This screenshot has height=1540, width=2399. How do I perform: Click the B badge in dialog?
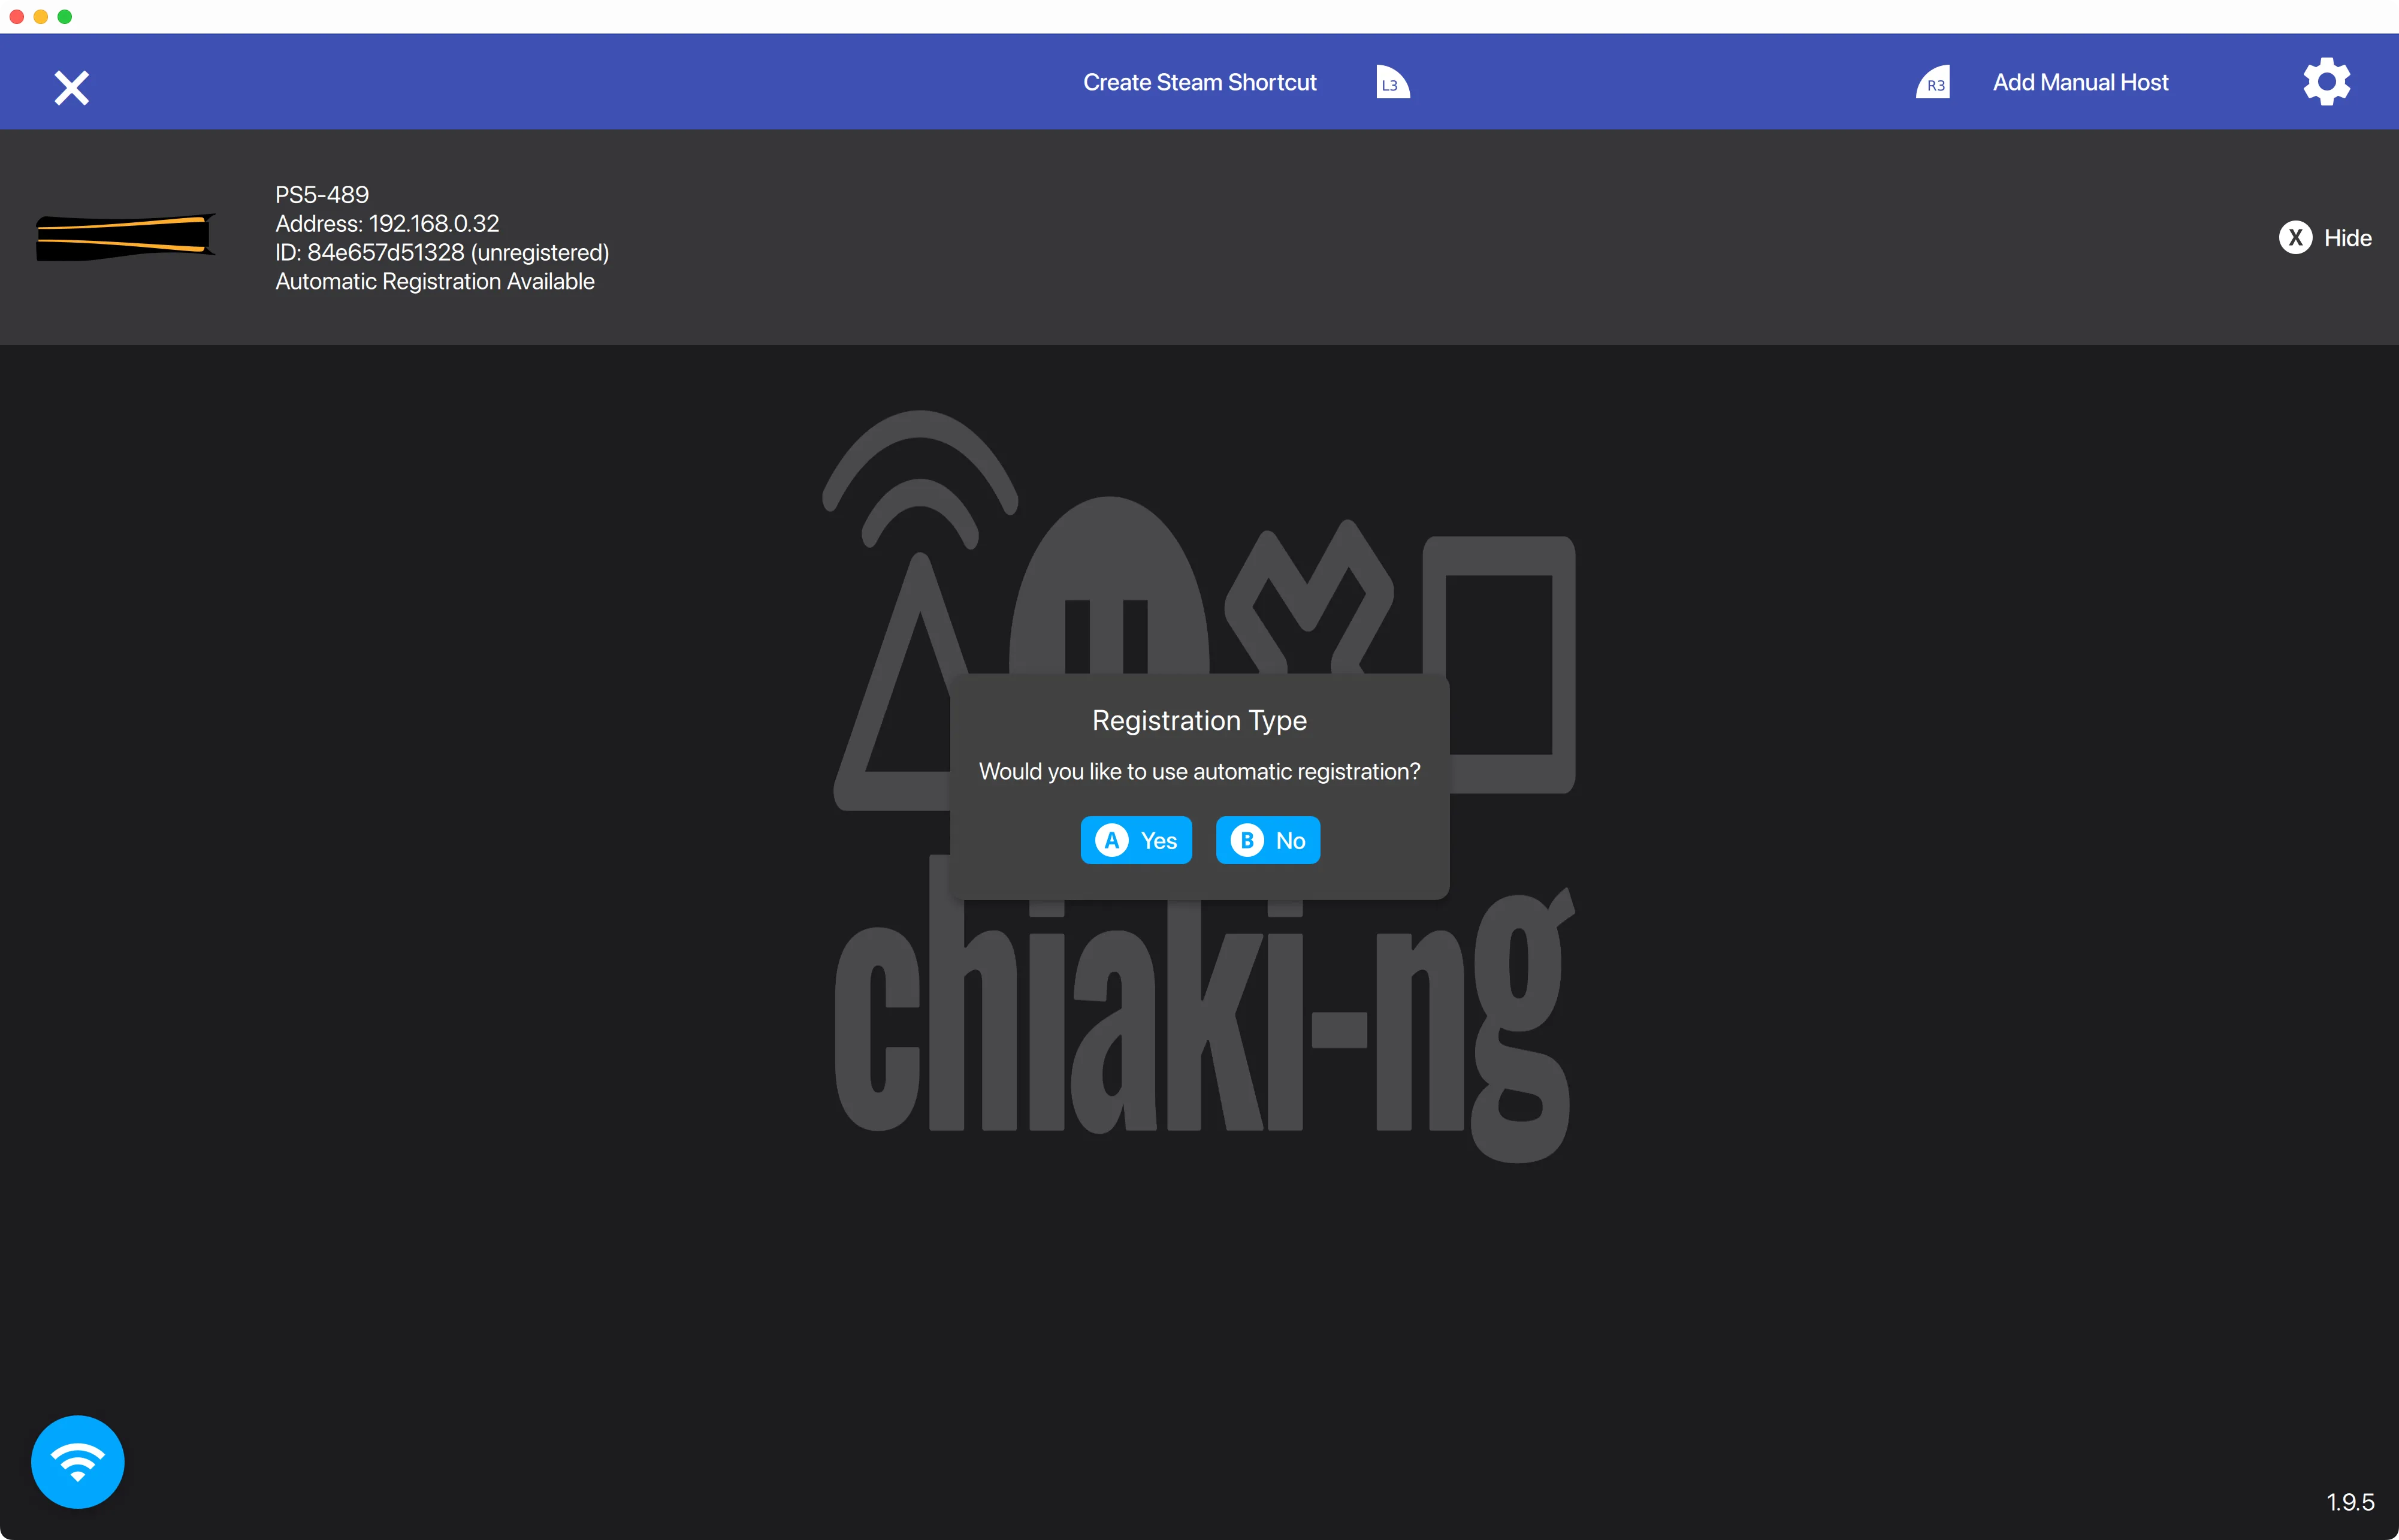coord(1246,840)
